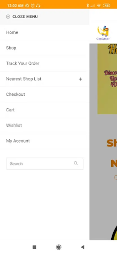Open the GroXpert logo
The height and width of the screenshot is (254, 117).
tap(103, 33)
